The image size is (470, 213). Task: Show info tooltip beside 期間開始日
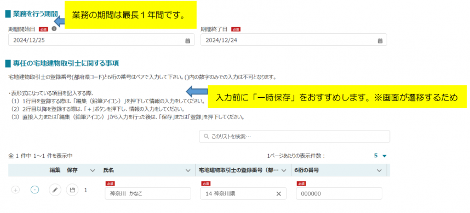[54, 29]
